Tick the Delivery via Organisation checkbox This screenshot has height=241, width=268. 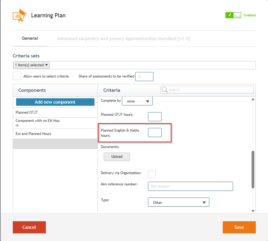[x=152, y=174]
